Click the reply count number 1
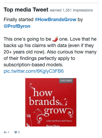 (x=8, y=132)
